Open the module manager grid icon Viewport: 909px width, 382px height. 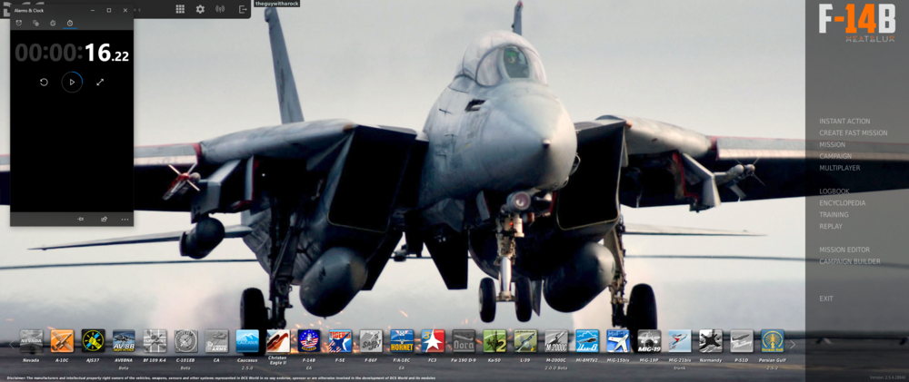[180, 9]
